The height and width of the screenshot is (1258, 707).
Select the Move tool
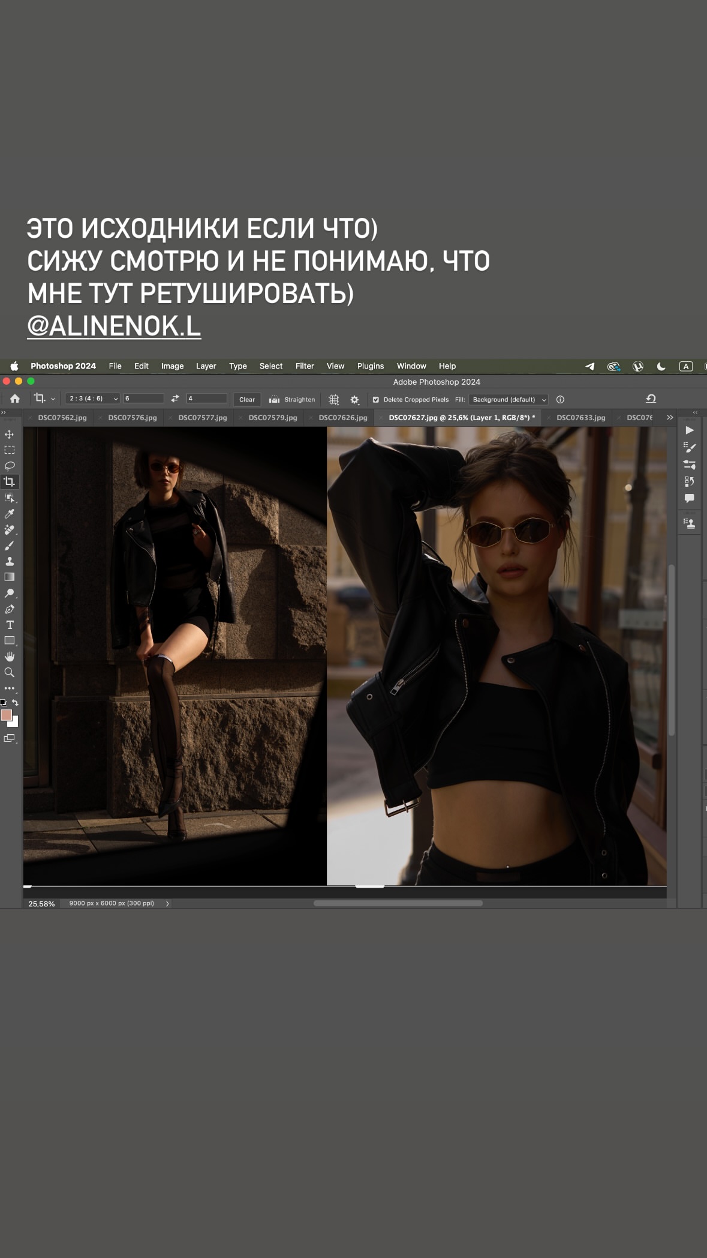pyautogui.click(x=10, y=434)
